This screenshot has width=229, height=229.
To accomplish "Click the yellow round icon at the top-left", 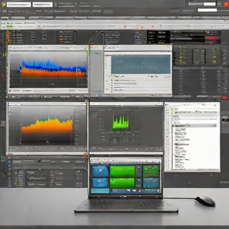I will coord(4,4).
